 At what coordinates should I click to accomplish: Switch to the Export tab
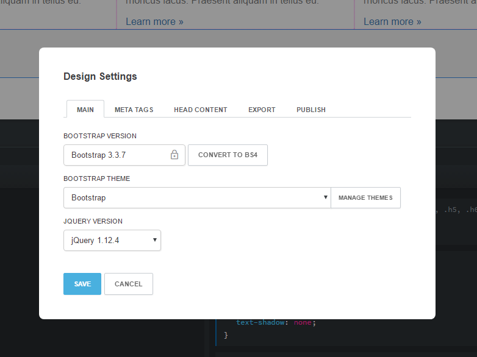[262, 110]
